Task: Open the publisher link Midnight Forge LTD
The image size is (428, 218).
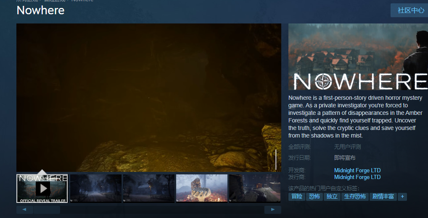Action: click(357, 177)
